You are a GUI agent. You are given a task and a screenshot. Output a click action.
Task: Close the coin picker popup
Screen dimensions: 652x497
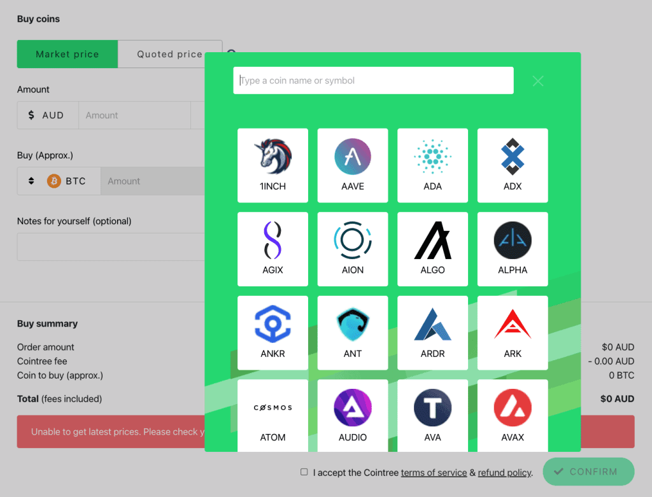(x=538, y=81)
